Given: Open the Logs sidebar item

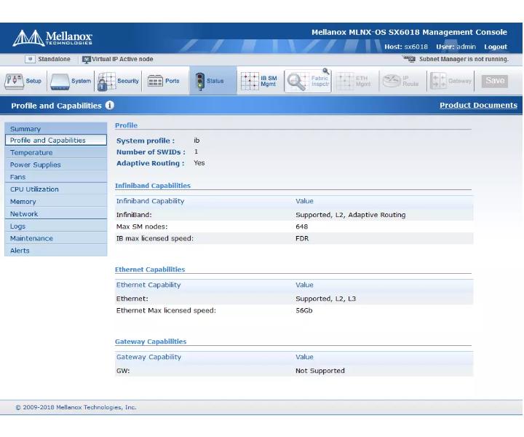Looking at the screenshot, I should [56, 226].
